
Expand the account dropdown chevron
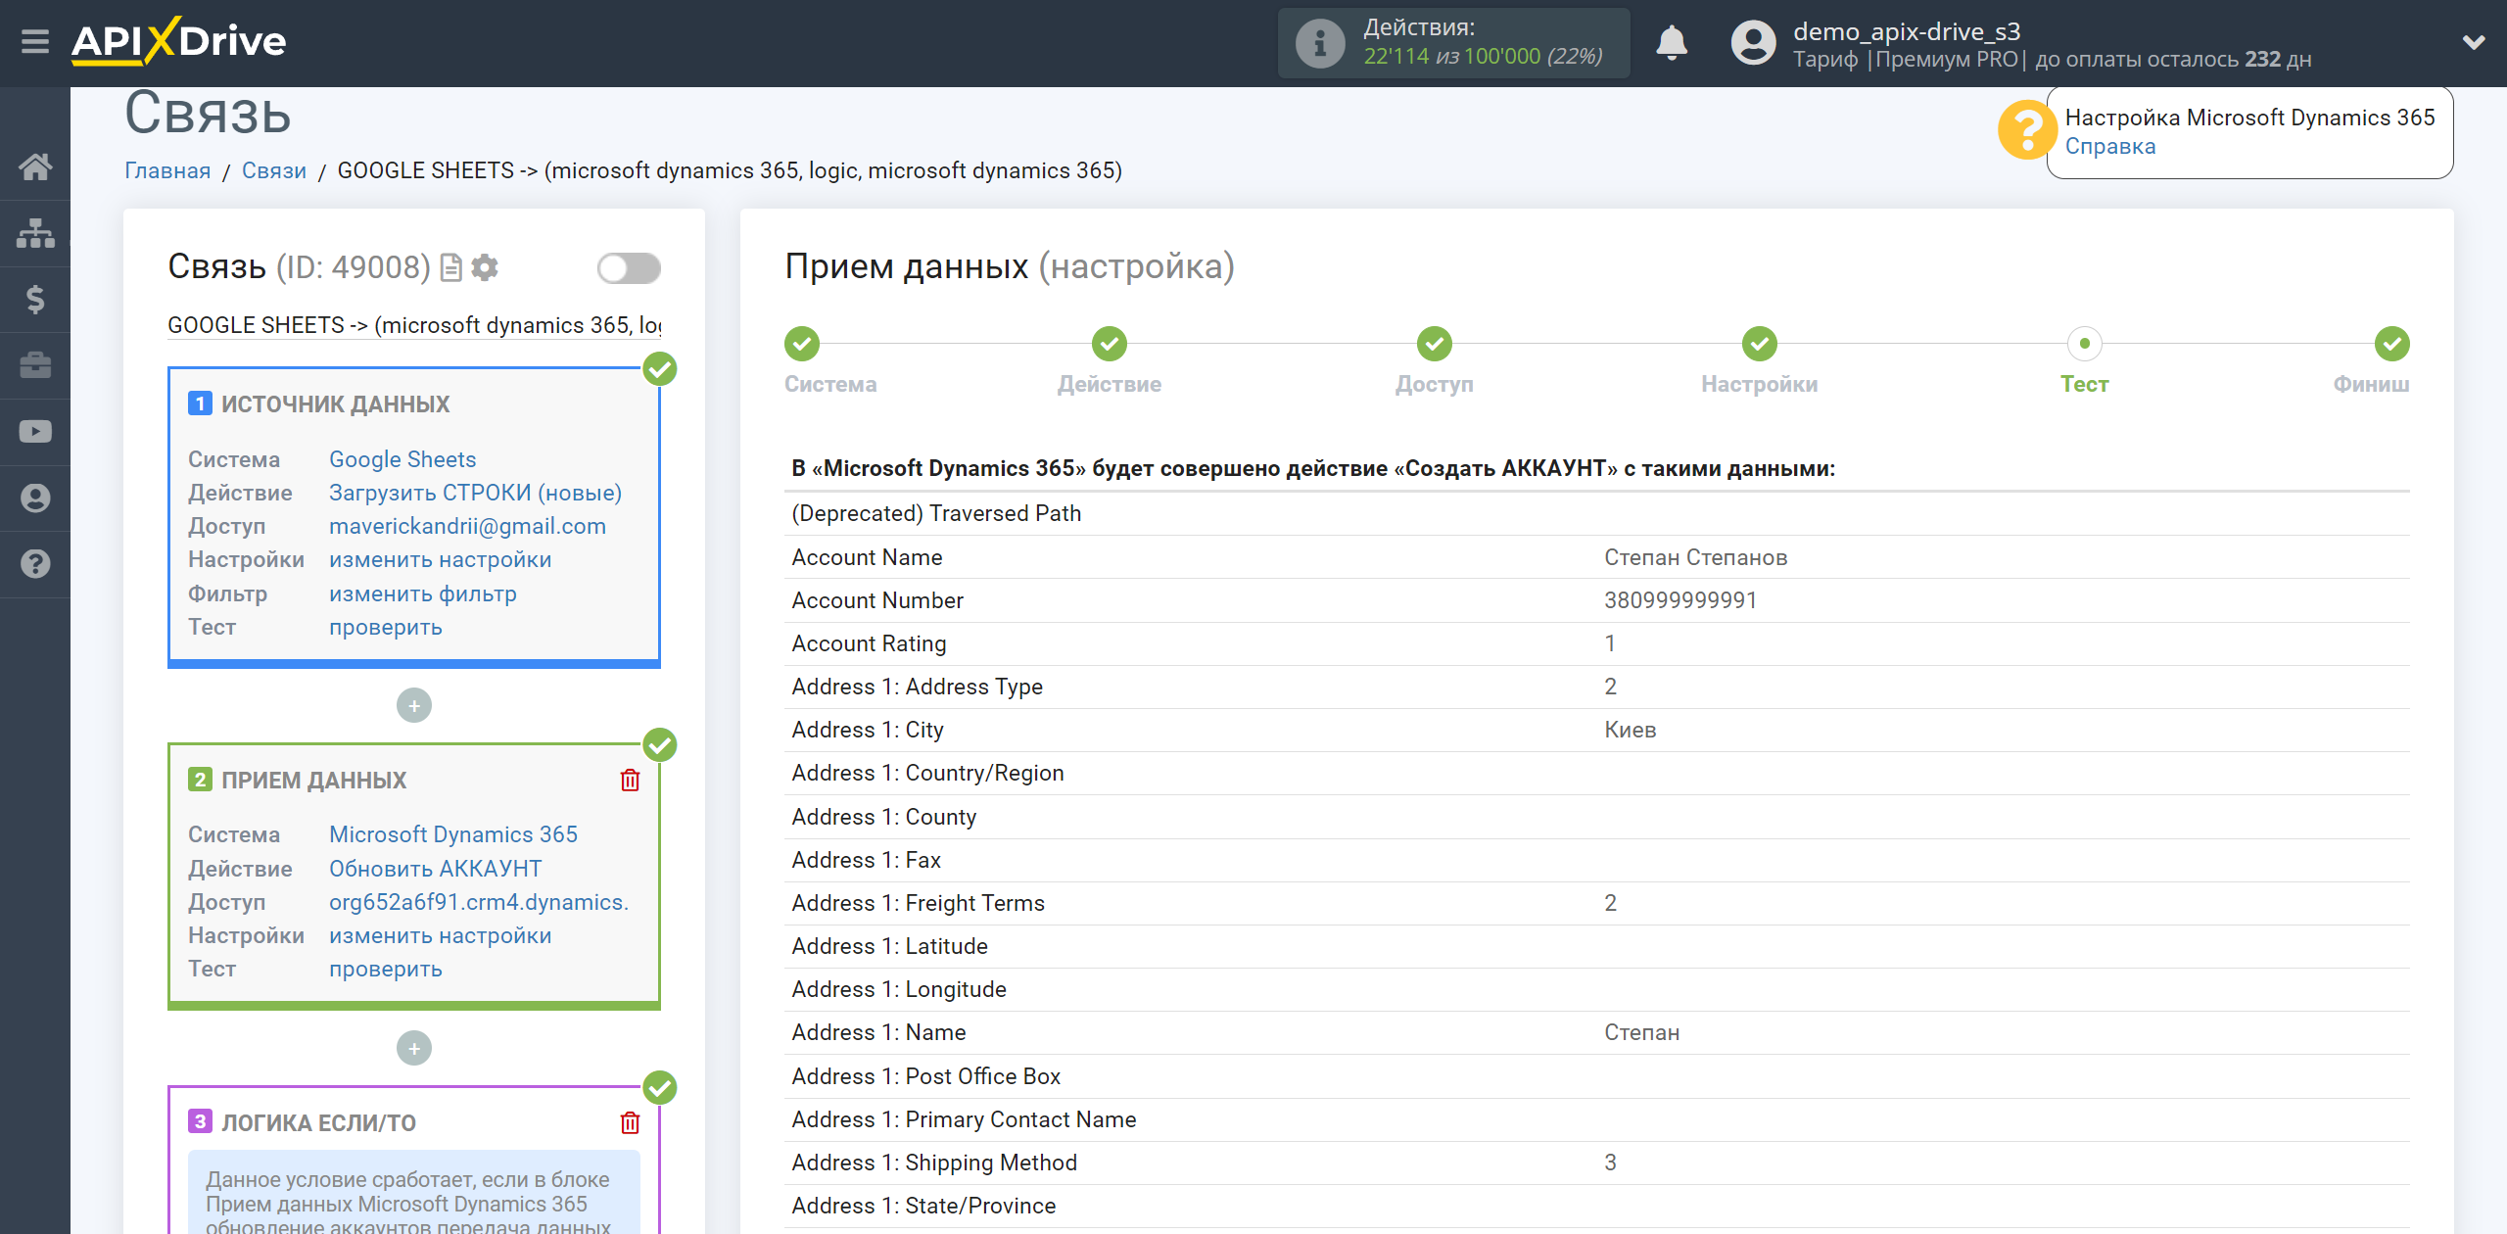(2474, 42)
